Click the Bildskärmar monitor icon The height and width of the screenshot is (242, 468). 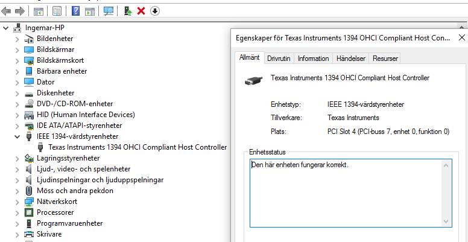click(x=29, y=49)
